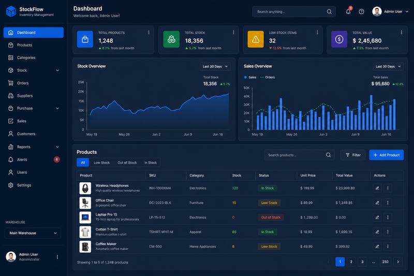Edit the Coffee Maker row
This screenshot has width=414, height=276.
tap(377, 246)
